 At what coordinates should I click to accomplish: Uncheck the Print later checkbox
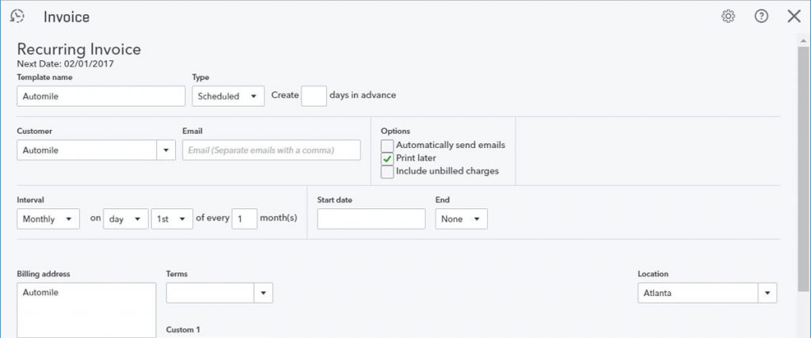pos(387,158)
